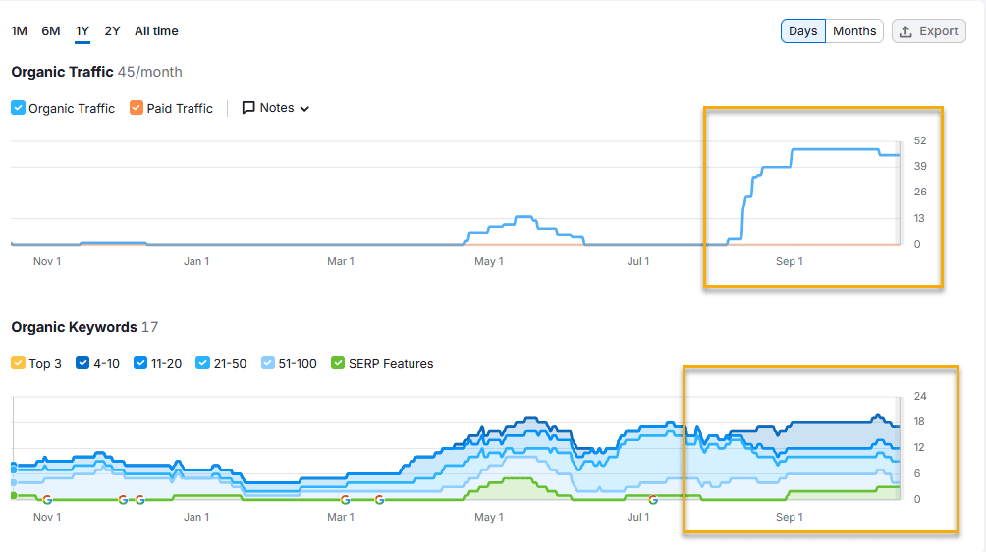The width and height of the screenshot is (986, 552).
Task: Click the Notes speech bubble icon
Action: pos(248,108)
